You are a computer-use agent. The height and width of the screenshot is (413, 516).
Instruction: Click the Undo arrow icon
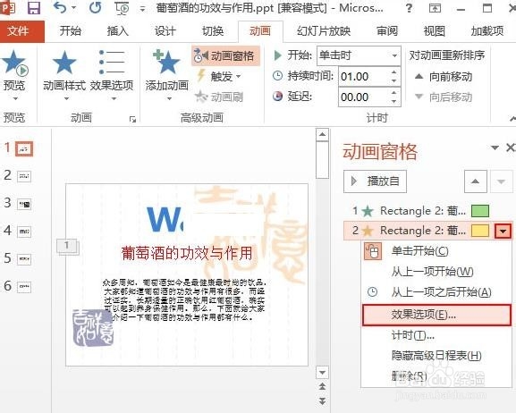[x=60, y=7]
